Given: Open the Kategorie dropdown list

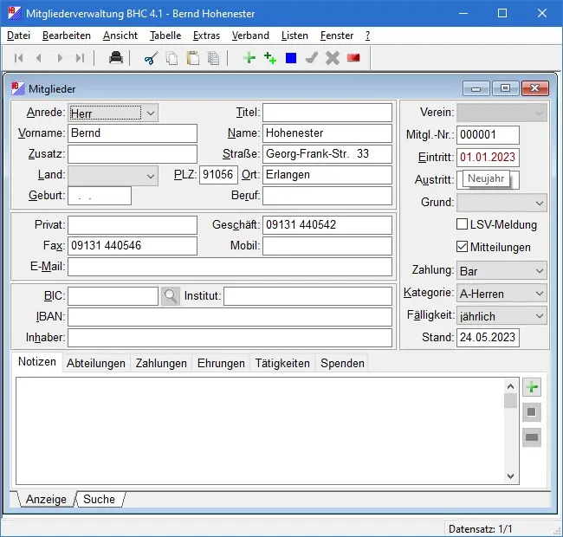Looking at the screenshot, I should [539, 294].
